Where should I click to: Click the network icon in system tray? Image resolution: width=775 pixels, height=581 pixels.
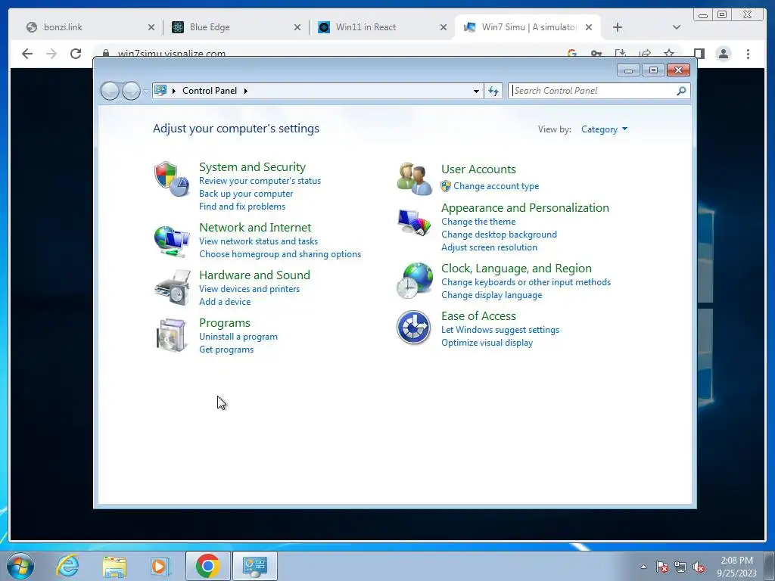[680, 567]
